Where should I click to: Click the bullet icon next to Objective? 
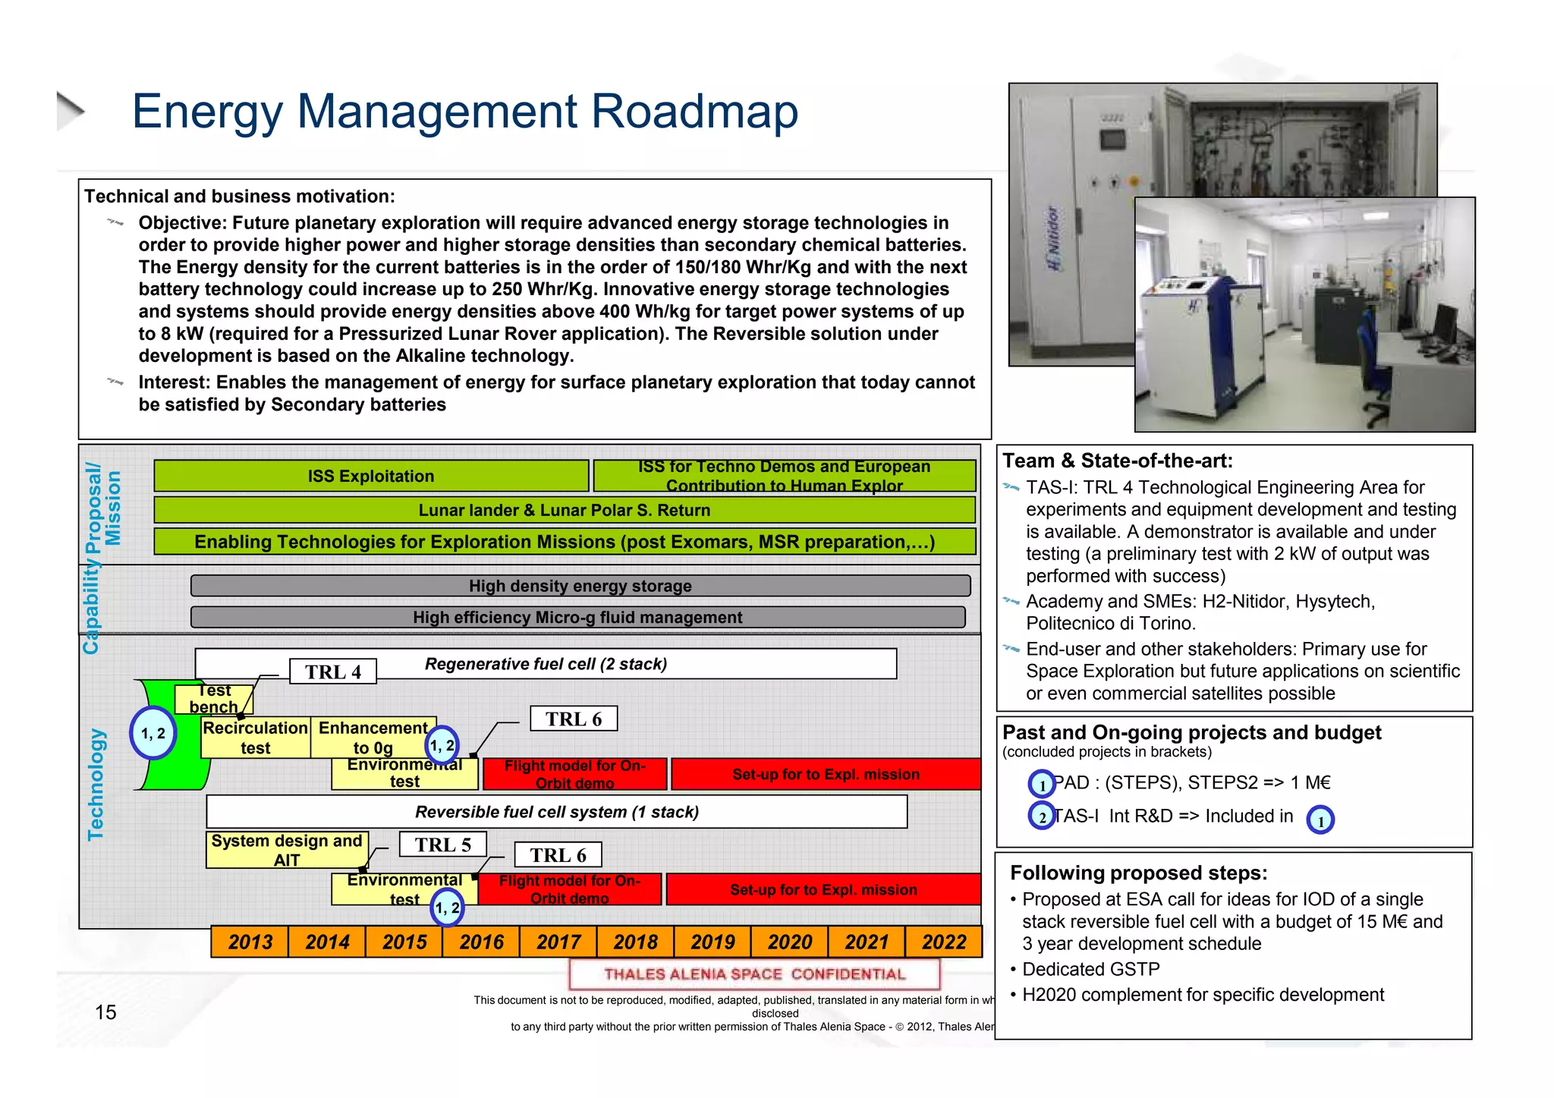tap(115, 223)
